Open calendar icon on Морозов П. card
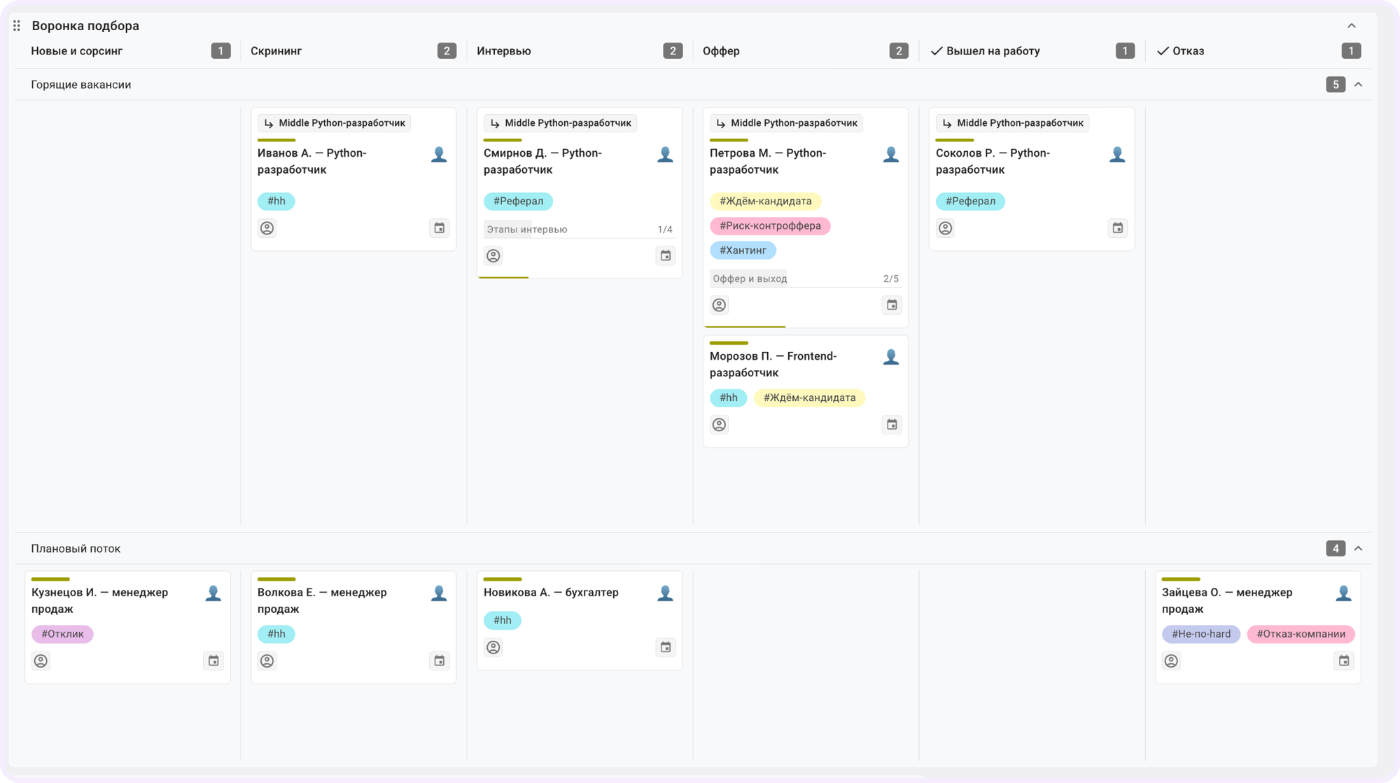The width and height of the screenshot is (1400, 783). 891,425
